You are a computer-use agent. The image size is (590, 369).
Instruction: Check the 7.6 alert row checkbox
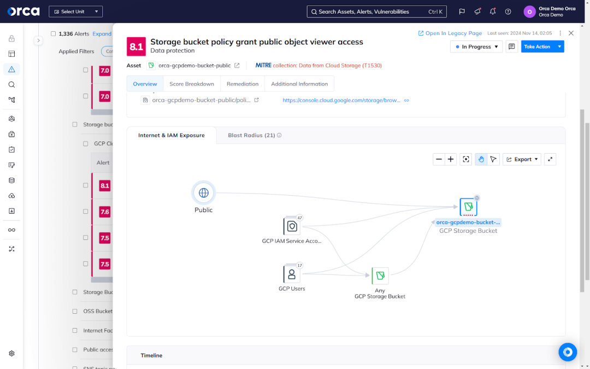[x=85, y=211]
